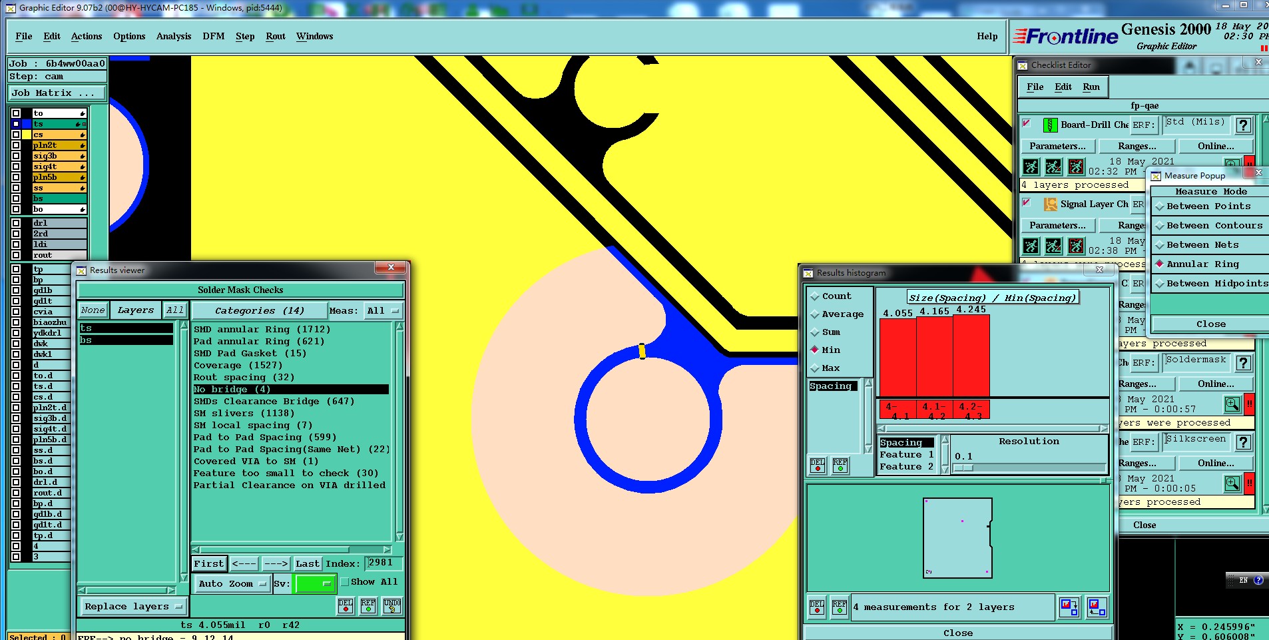
Task: Click second run icon under Board-Drill check
Action: (1053, 166)
